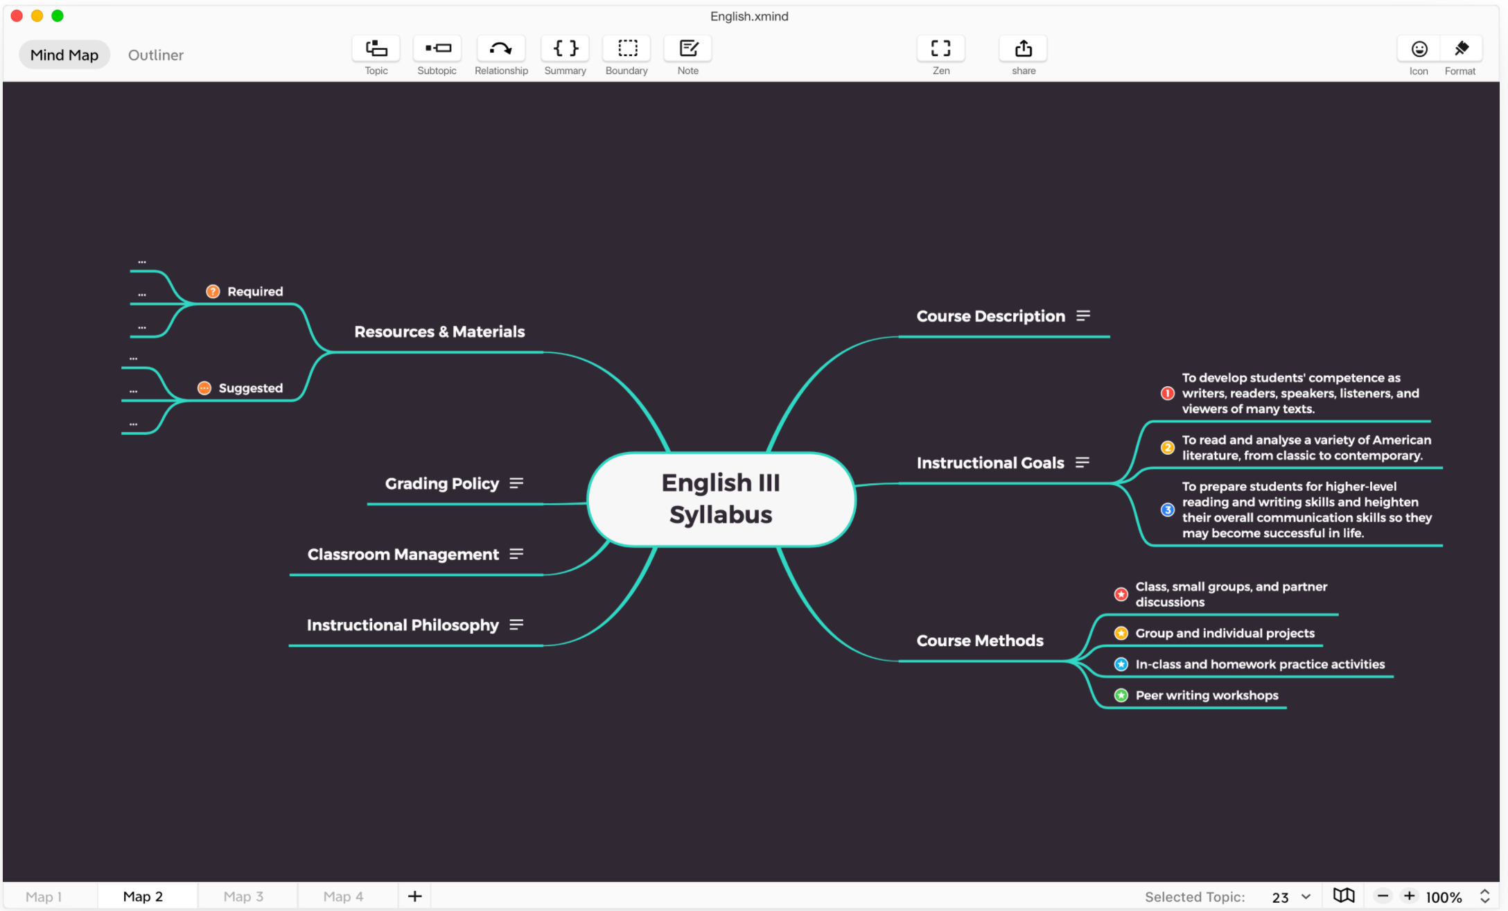1508x911 pixels.
Task: Switch to Outliner view
Action: (x=156, y=55)
